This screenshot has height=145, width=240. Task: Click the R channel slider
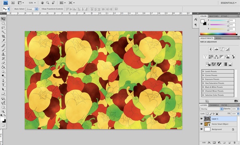click(x=219, y=20)
